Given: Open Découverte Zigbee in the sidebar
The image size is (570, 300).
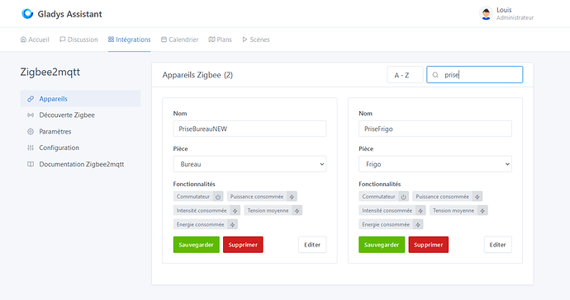Looking at the screenshot, I should tap(81, 115).
